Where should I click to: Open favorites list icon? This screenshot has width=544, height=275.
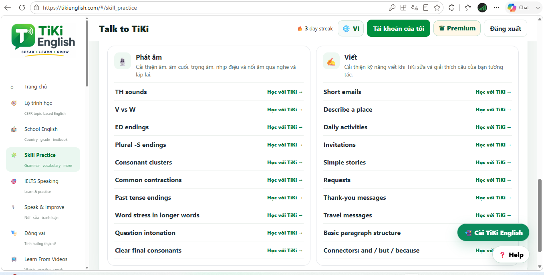pyautogui.click(x=467, y=8)
